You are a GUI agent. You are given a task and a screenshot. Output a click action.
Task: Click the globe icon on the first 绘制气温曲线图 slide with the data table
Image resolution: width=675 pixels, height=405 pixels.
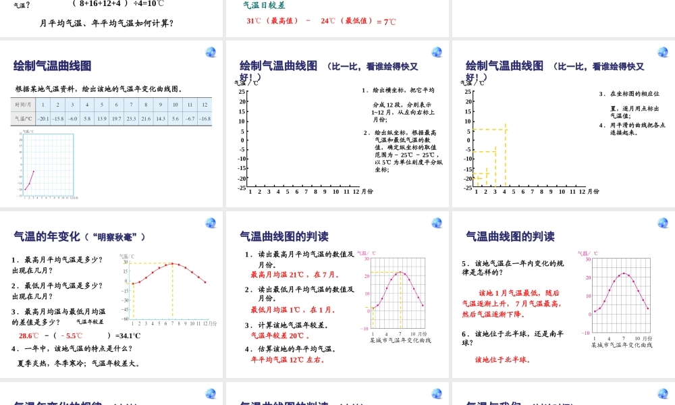[x=211, y=53]
